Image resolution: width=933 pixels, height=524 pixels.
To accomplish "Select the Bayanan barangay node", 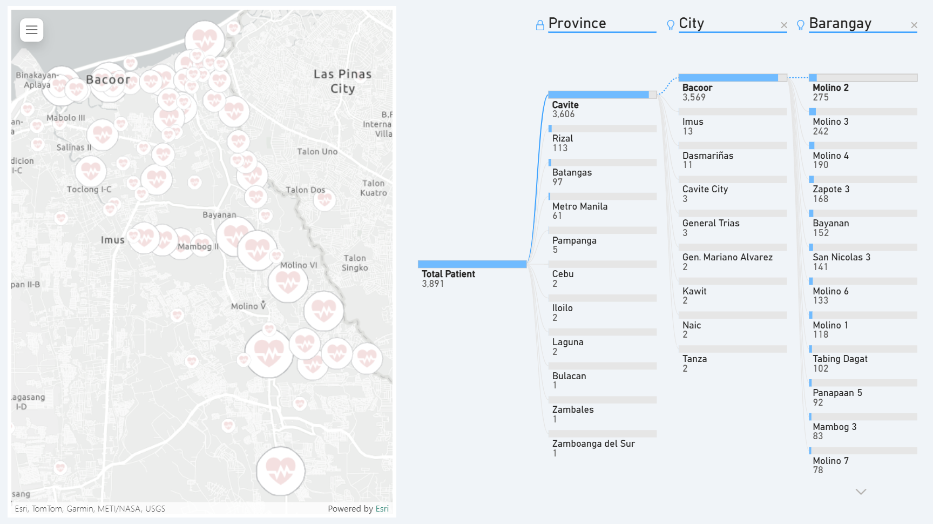I will pyautogui.click(x=863, y=224).
